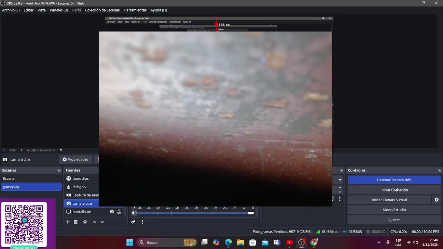
Task: Show hidden system tray icons chevron
Action: coord(379,242)
